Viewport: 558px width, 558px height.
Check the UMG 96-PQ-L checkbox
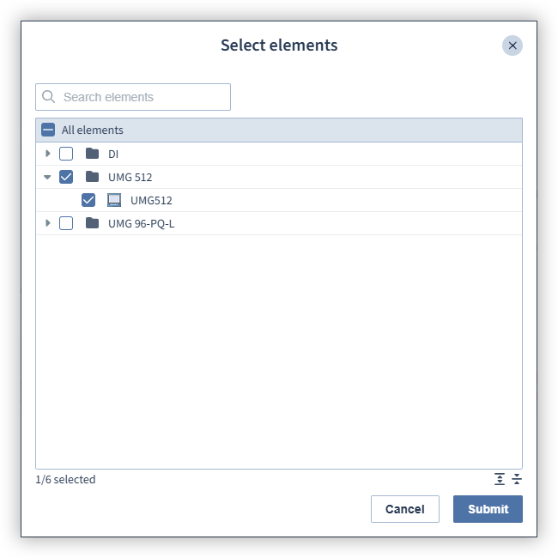pos(66,223)
